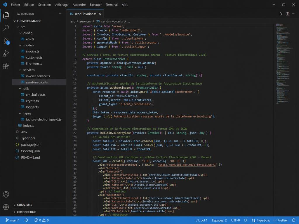This screenshot has width=299, height=224.
Task: Click the minimap code overview
Action: 284,64
